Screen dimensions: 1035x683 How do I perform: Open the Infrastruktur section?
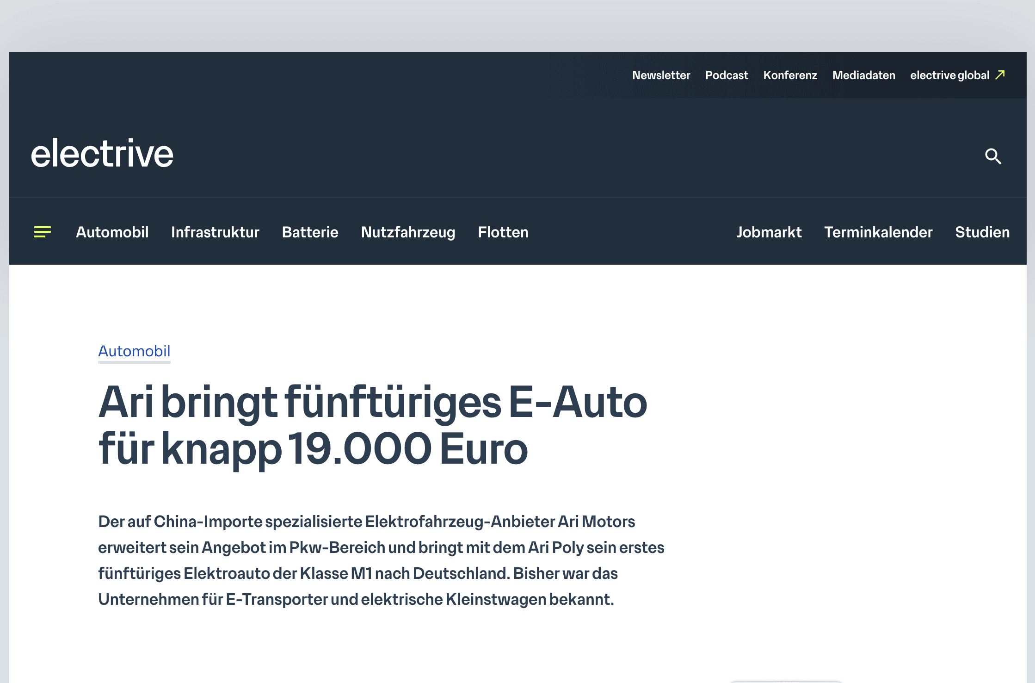point(215,232)
